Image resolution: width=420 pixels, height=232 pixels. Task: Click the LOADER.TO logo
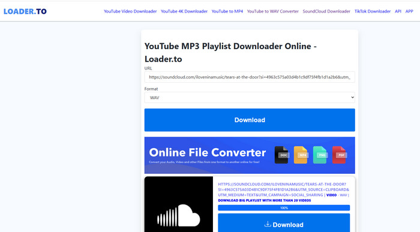tap(25, 11)
